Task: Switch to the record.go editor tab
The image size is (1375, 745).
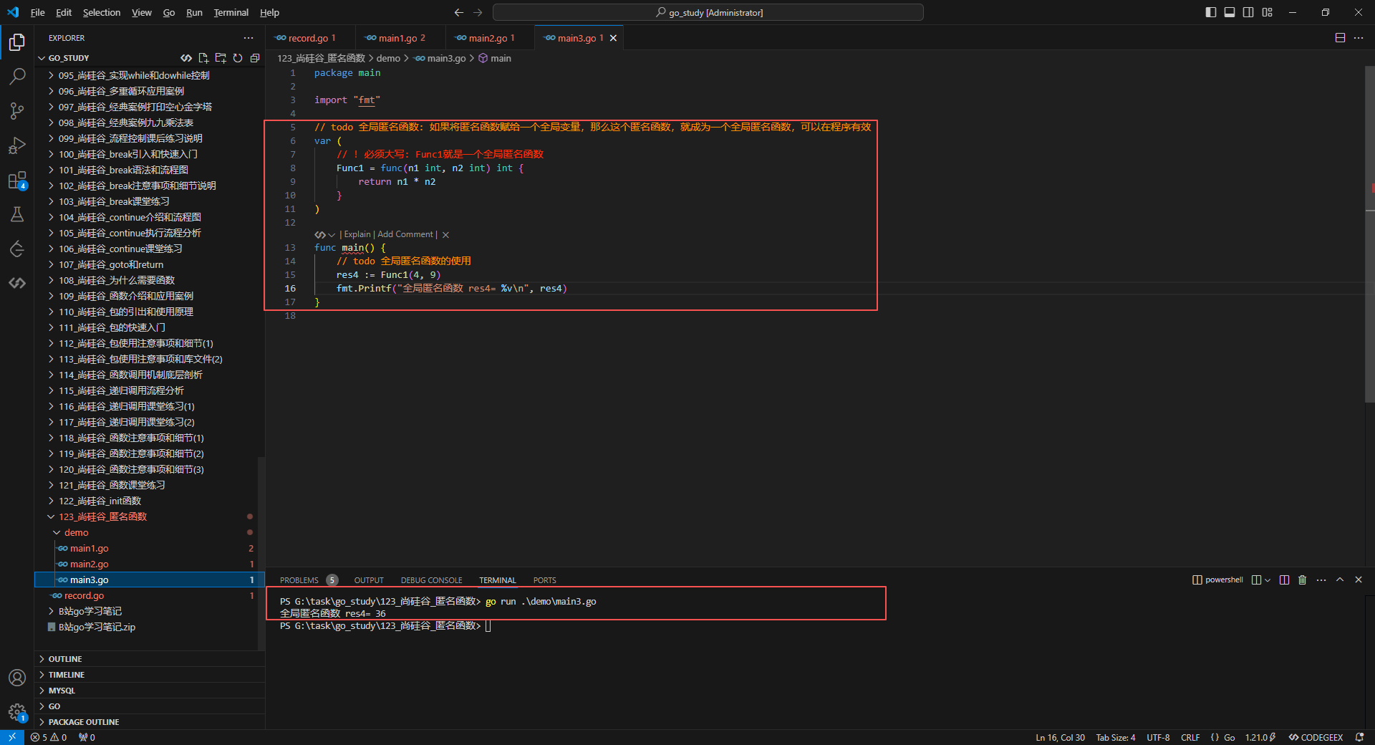Action: tap(311, 38)
